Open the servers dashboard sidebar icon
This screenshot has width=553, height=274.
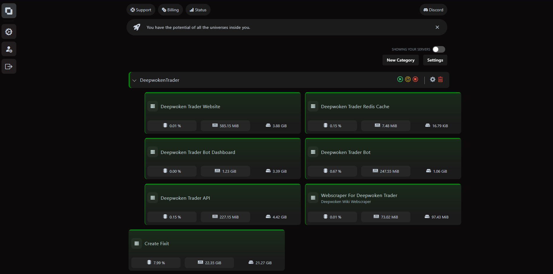click(9, 11)
